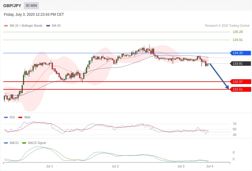Select the red 132.61 support price tag

coord(241,89)
